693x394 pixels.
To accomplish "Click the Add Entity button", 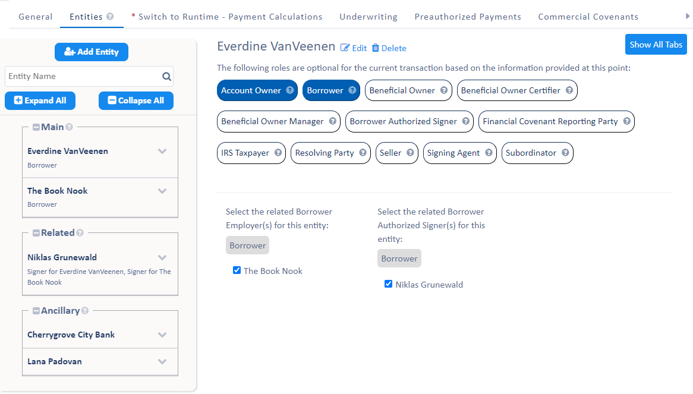I will [92, 52].
